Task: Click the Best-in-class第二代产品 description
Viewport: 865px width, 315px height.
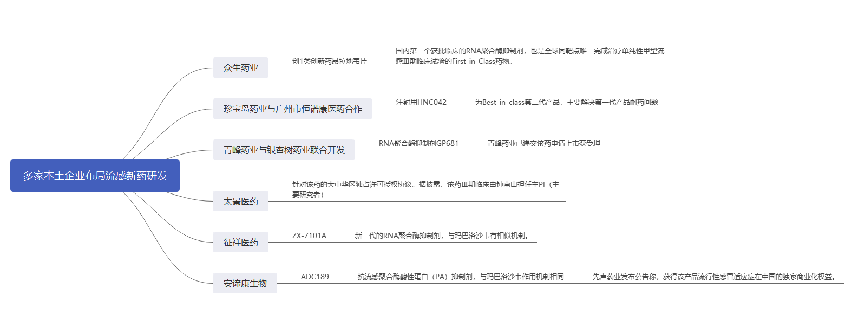Action: 566,102
